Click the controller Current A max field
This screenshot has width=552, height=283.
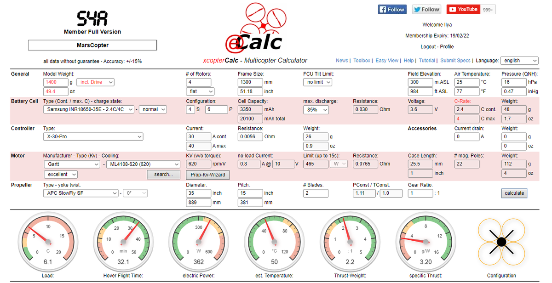click(x=199, y=146)
